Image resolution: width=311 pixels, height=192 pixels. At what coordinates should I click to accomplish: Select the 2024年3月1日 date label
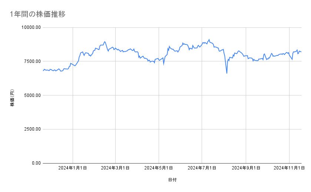(115, 168)
